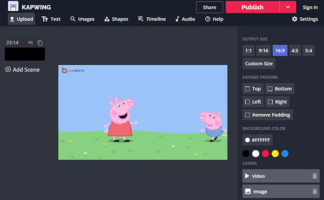Choose the black background swatch
This screenshot has width=324, height=200.
[x=246, y=154]
